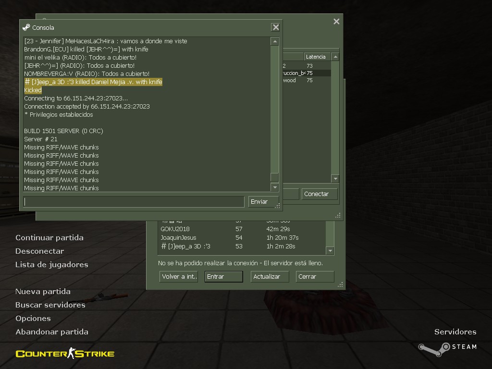
Task: Click the Servidores link
Action: [455, 332]
